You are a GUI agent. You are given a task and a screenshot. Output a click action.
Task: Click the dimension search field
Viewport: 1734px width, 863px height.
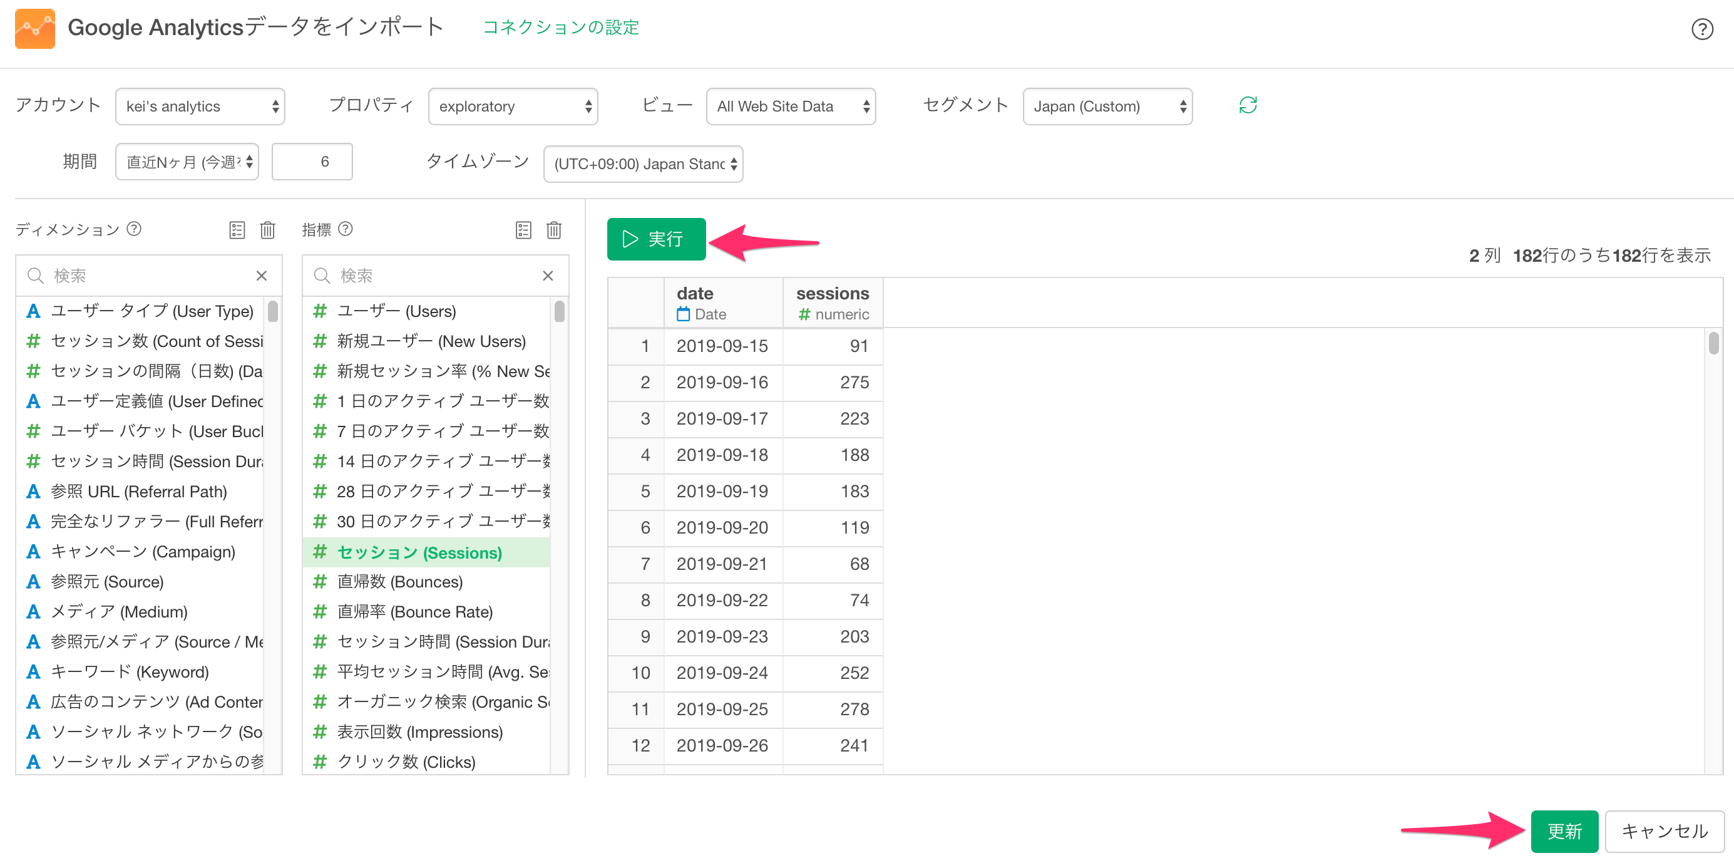click(x=149, y=276)
